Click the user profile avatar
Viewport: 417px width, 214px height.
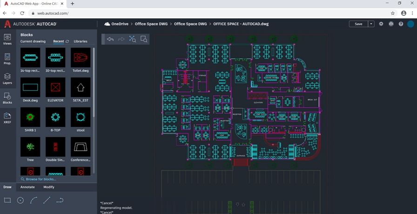(x=410, y=24)
